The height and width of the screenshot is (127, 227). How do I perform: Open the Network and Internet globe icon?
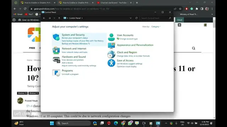tap(56, 50)
